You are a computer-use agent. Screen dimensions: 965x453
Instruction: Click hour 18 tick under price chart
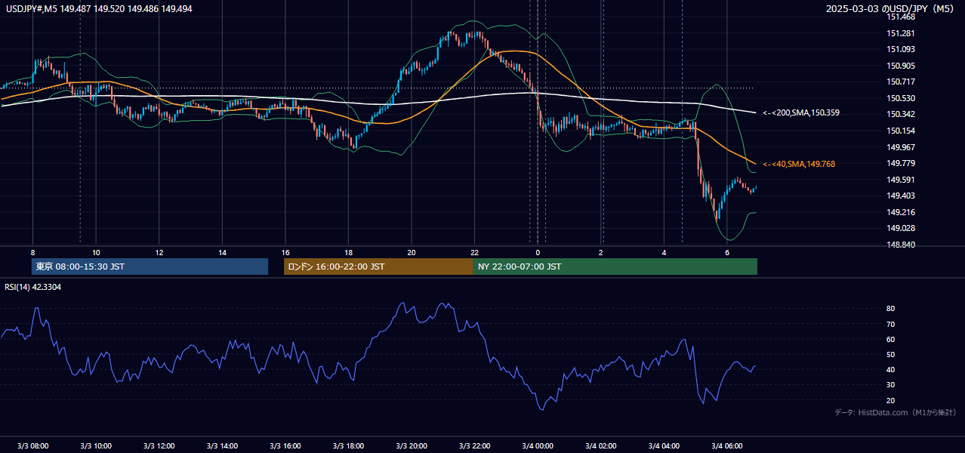pyautogui.click(x=348, y=252)
